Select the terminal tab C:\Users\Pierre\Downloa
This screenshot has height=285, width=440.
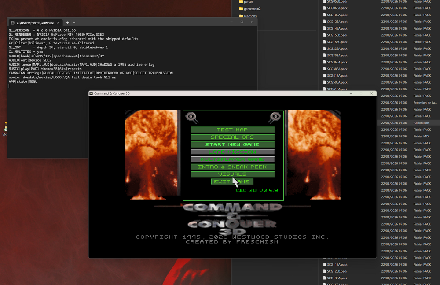[35, 23]
